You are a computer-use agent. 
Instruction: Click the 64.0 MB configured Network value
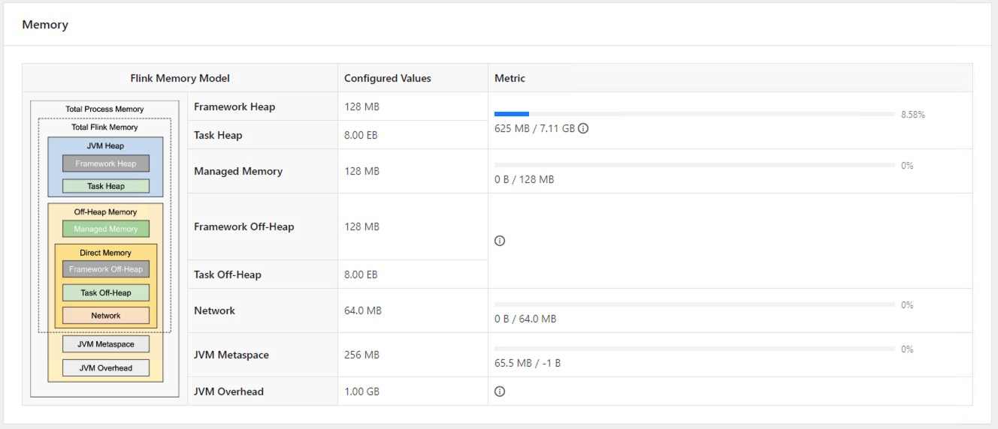363,310
